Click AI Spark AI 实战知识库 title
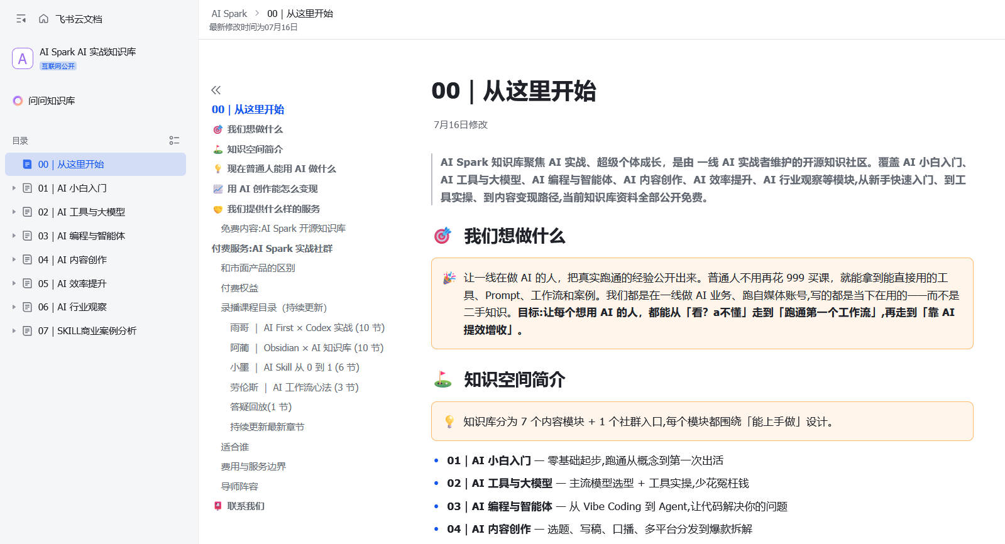This screenshot has height=544, width=1005. tap(88, 52)
